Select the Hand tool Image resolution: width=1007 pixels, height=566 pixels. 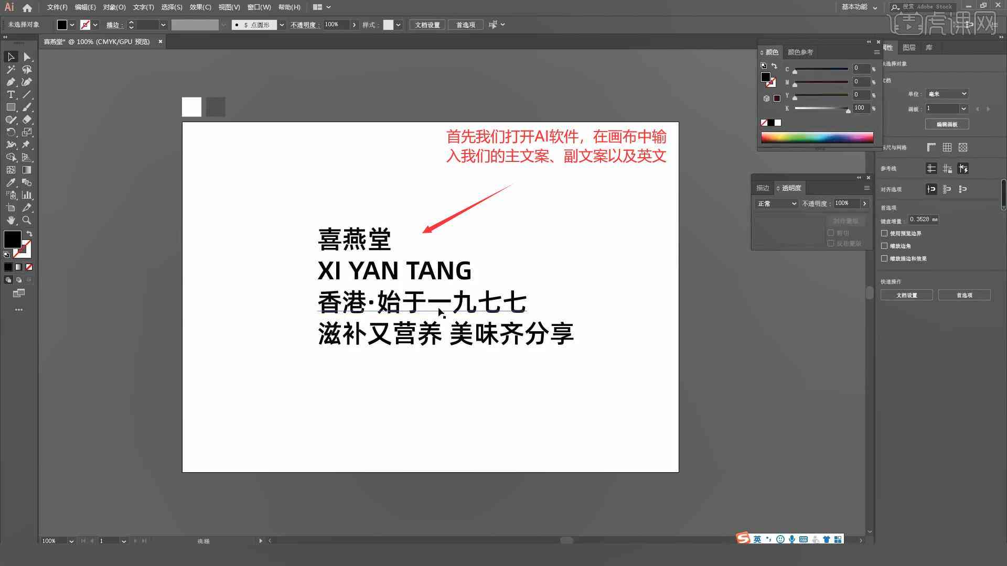pyautogui.click(x=10, y=220)
